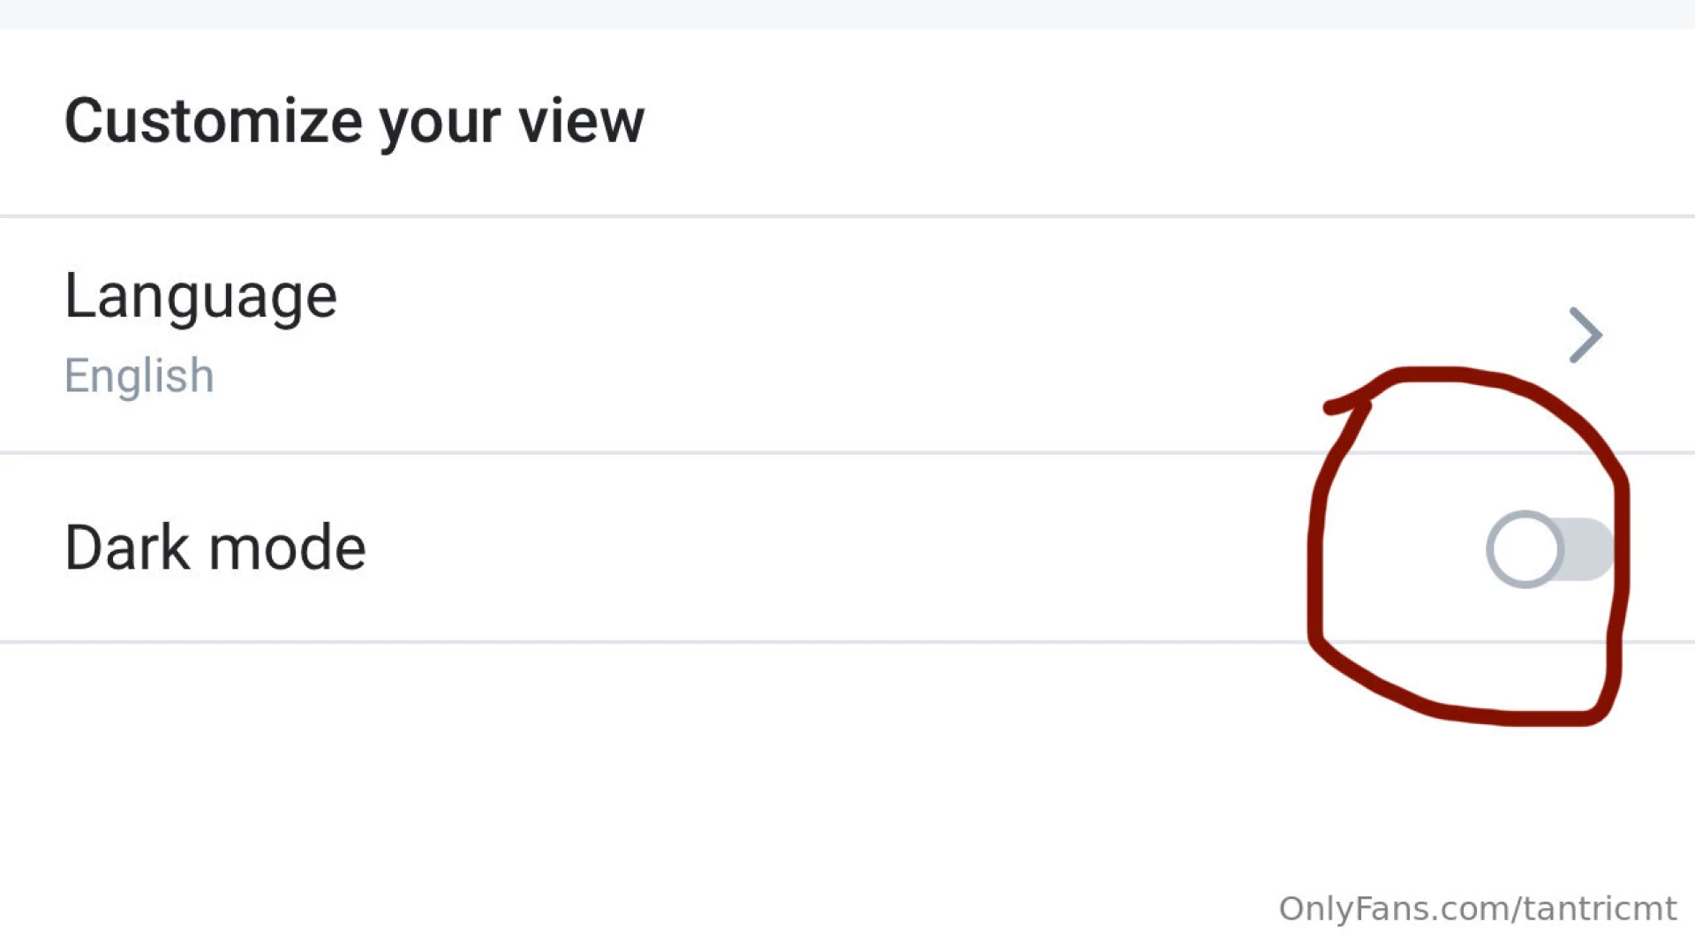Click the word "your" in the header

pyautogui.click(x=441, y=125)
